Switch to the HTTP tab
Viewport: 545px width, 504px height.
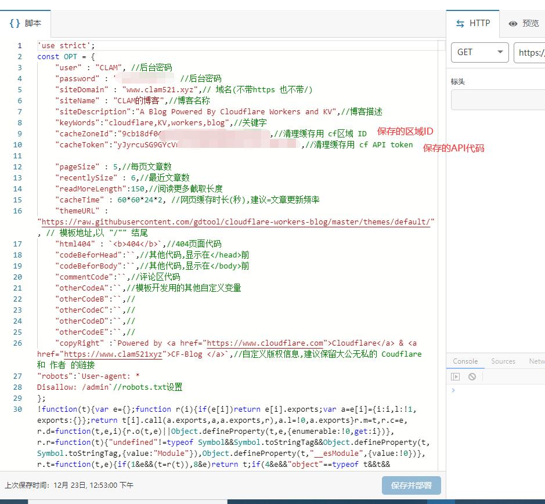click(472, 23)
